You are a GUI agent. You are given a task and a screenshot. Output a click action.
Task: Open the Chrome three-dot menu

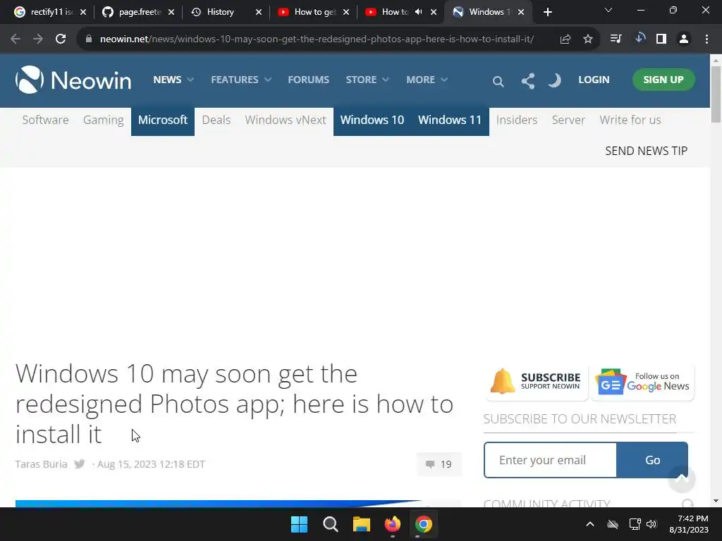tap(706, 39)
